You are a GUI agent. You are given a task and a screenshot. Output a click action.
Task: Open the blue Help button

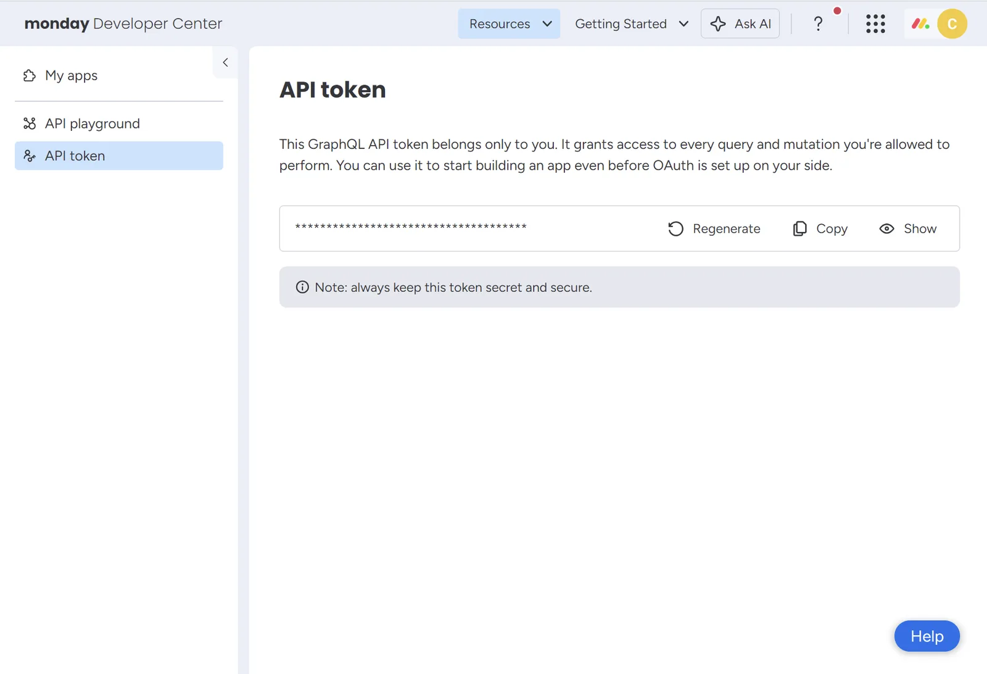click(927, 636)
